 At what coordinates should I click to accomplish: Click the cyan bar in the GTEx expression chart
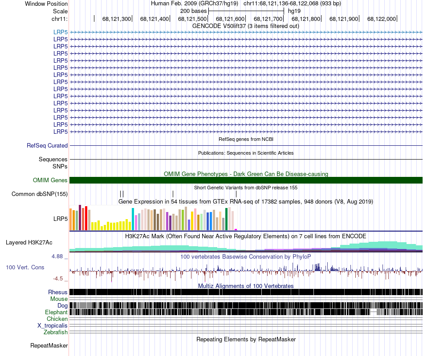(133, 219)
